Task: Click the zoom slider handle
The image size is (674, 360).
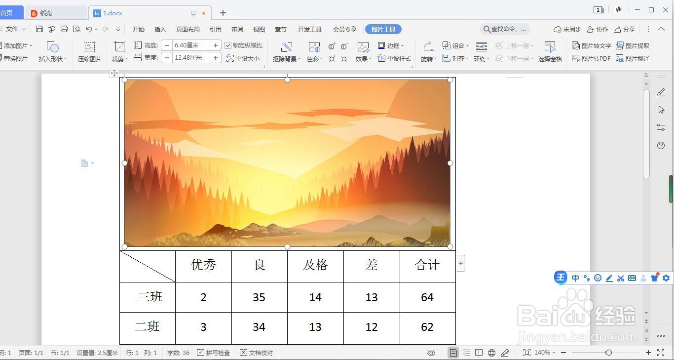Action: [609, 353]
